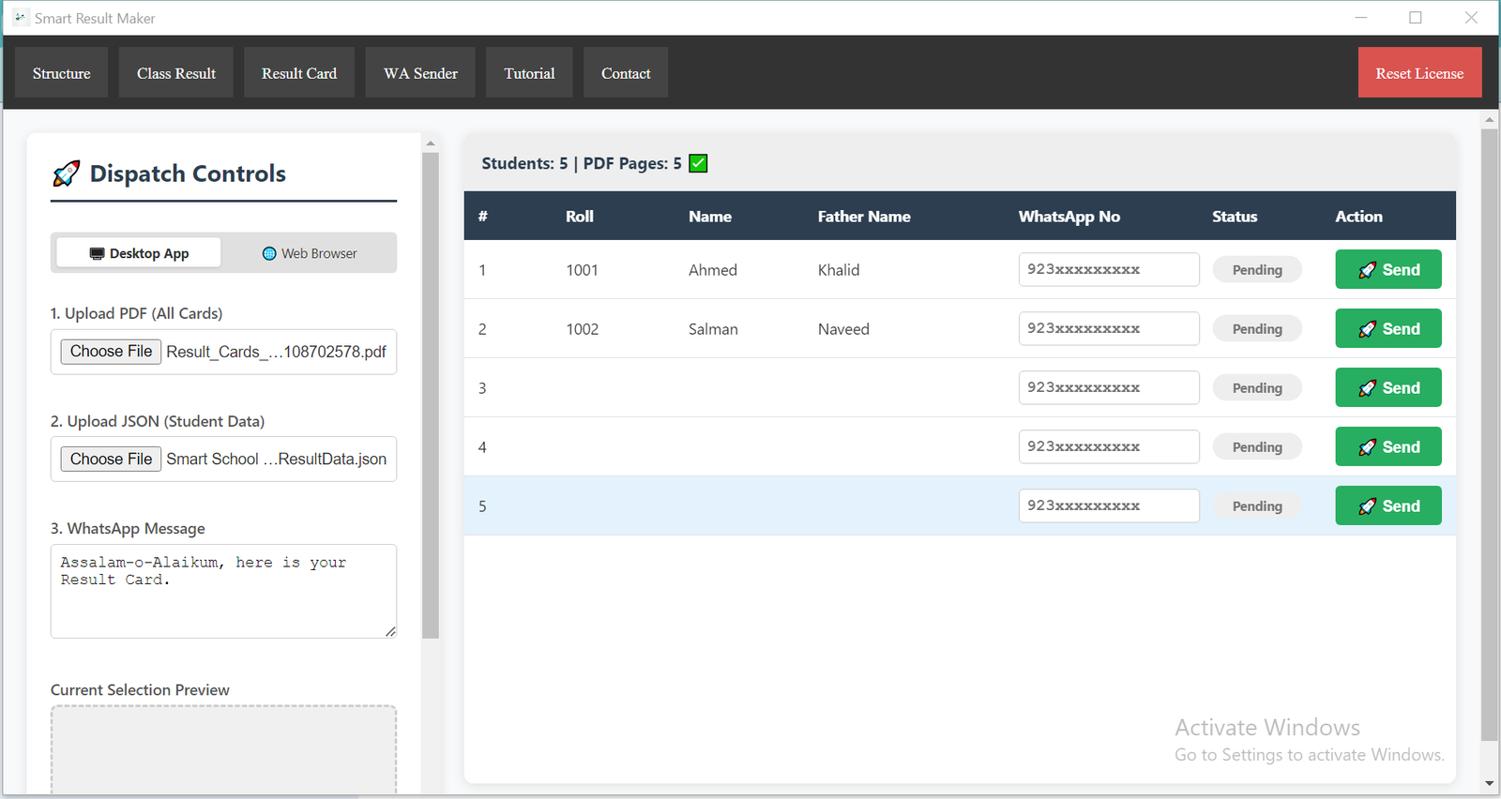
Task: Open the Result Card tab
Action: (x=299, y=73)
